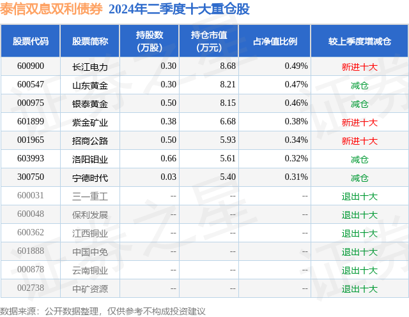The height and width of the screenshot is (317, 409).
Task: Click the 股票简称 column header
Action: tap(90, 41)
